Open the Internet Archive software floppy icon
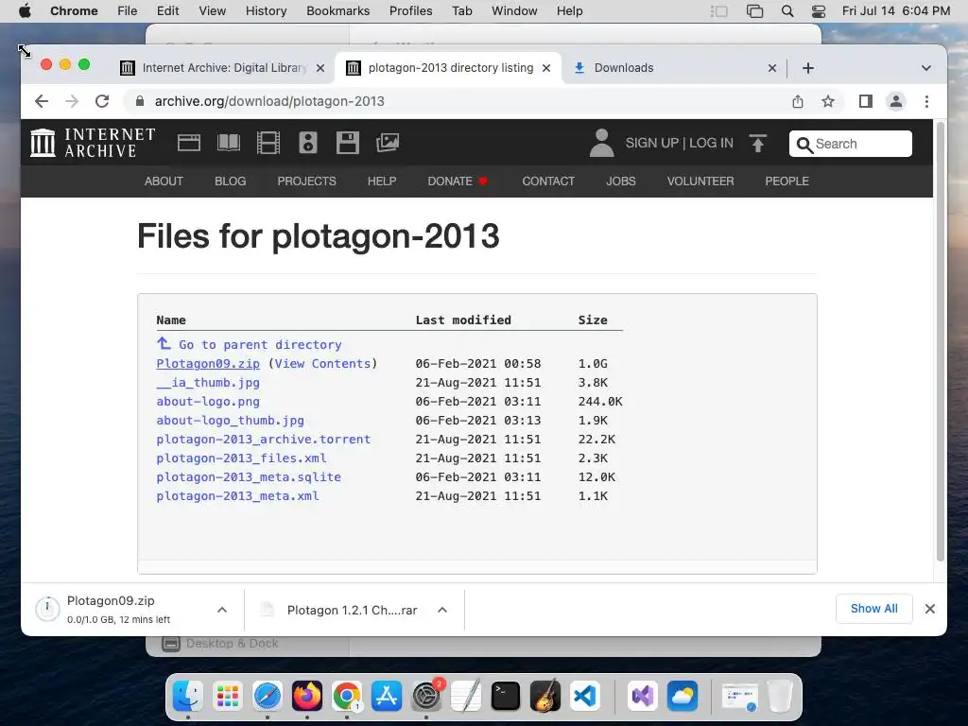This screenshot has height=726, width=968. click(x=348, y=143)
